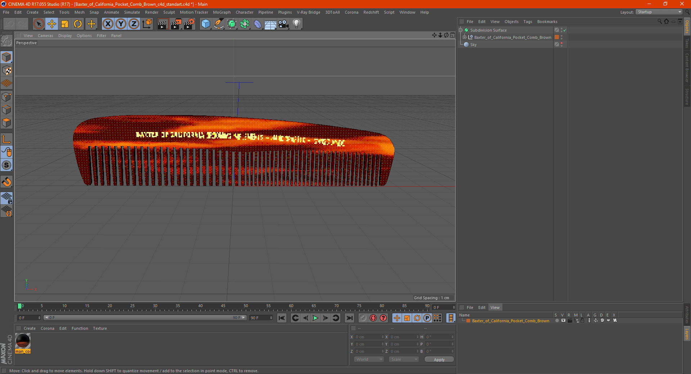Play the animation forwards
691x374 pixels.
(315, 318)
